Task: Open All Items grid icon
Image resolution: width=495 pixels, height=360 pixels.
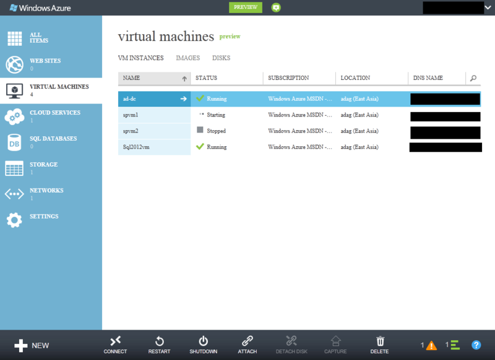Action: point(14,38)
